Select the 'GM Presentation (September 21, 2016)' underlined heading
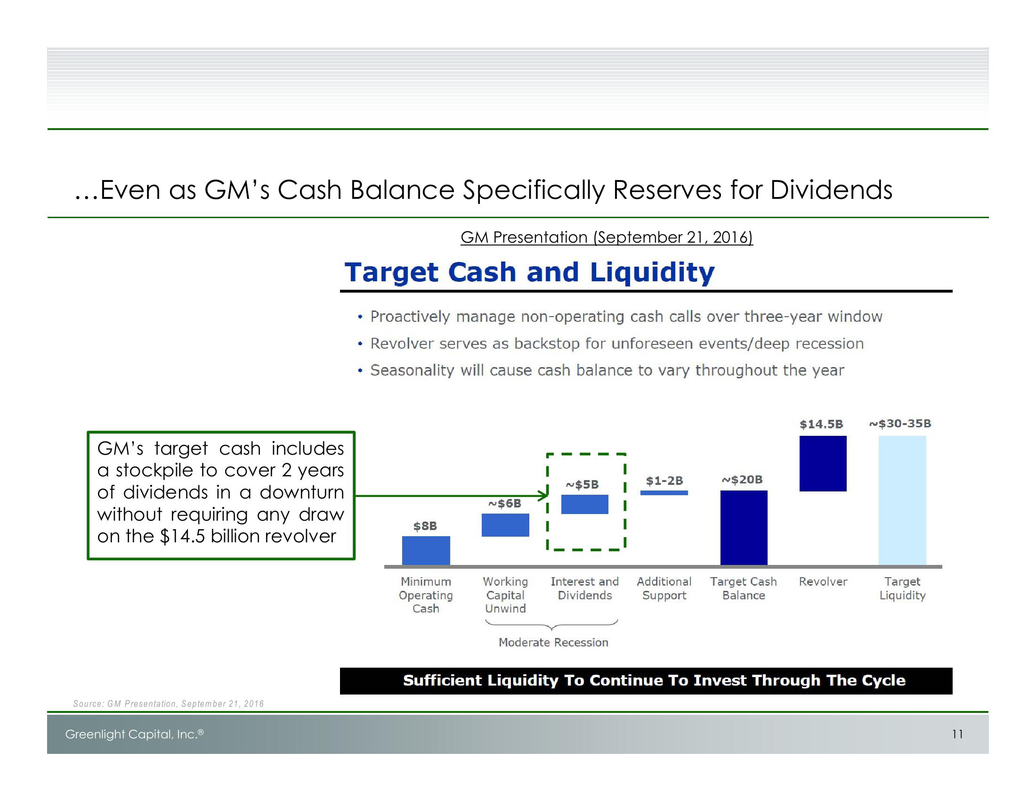The image size is (1036, 801). tap(607, 237)
